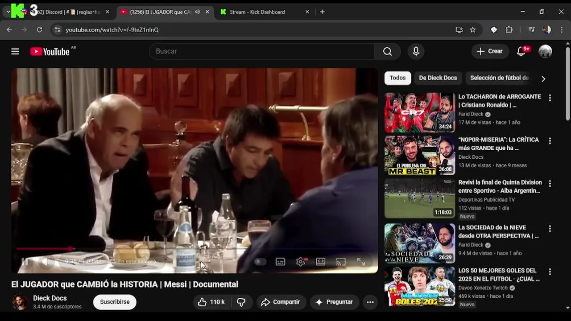Screen dimensions: 571x321
Task: Click the Buscar search field
Action: pos(262,51)
